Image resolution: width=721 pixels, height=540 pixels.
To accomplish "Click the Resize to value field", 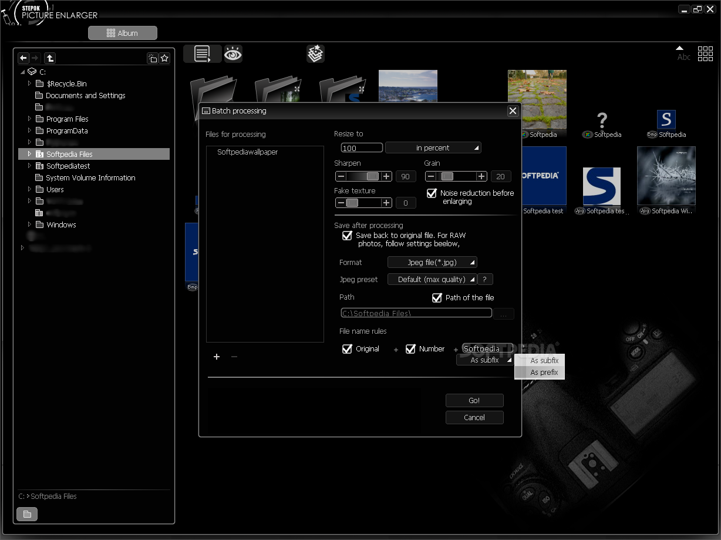I will click(362, 148).
